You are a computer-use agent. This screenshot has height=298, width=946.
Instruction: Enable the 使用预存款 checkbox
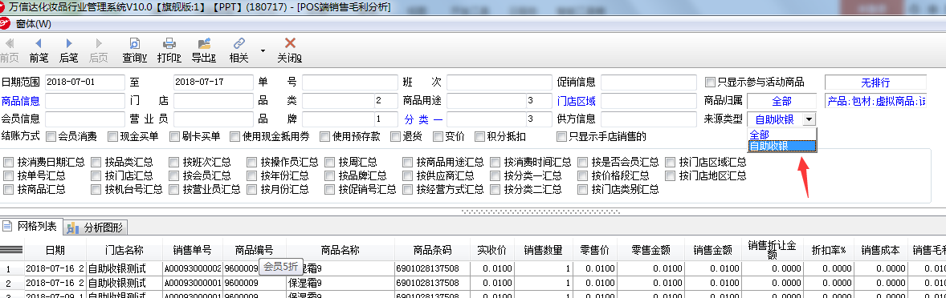pos(326,137)
